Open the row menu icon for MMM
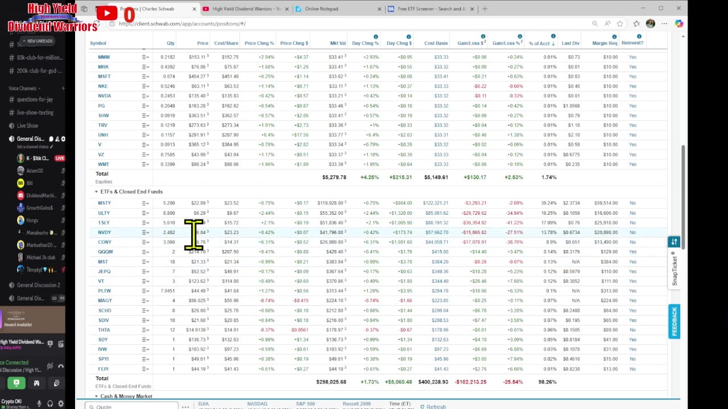This screenshot has width=728, height=409. point(146,57)
